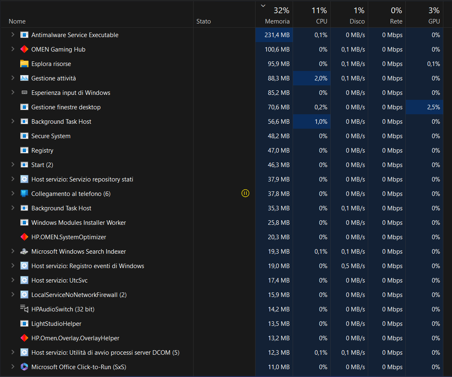452x377 pixels.
Task: Click the 37,8 MB memory value
Action: 279,193
